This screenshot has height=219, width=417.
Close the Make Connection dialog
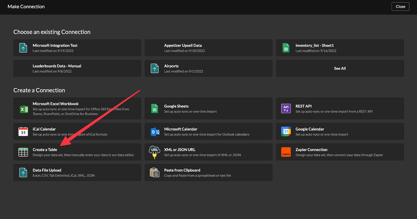click(400, 7)
